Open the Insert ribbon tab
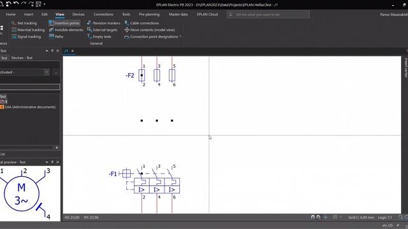408x229 pixels. click(29, 14)
